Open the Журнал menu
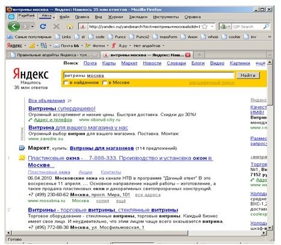281x245 pixels. (116, 17)
